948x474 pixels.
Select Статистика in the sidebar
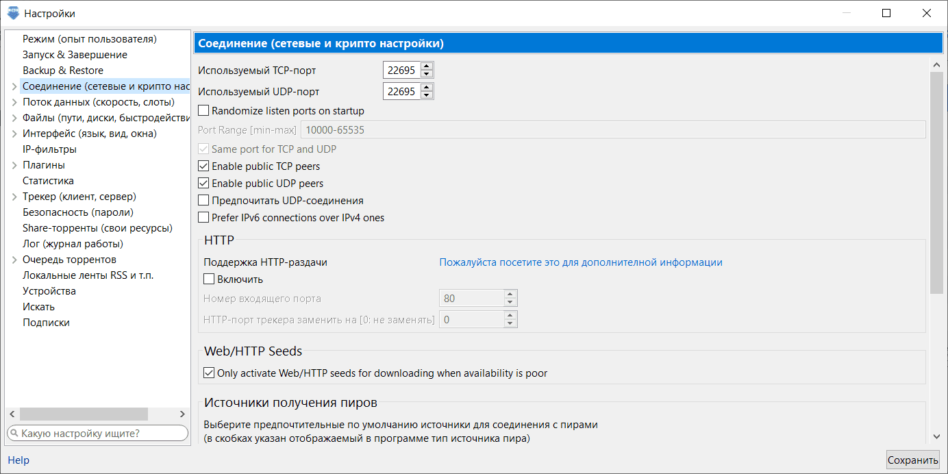(x=48, y=181)
